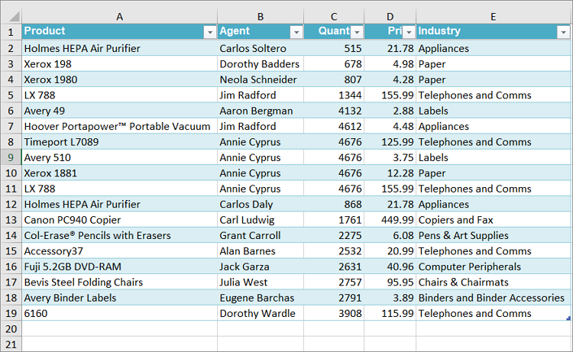Select cell 'Fuji 5.2GB DVD-RAM'
This screenshot has width=573, height=352.
(119, 266)
